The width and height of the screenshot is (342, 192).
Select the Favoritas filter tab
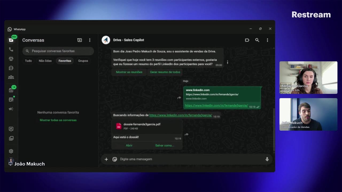coord(65,61)
